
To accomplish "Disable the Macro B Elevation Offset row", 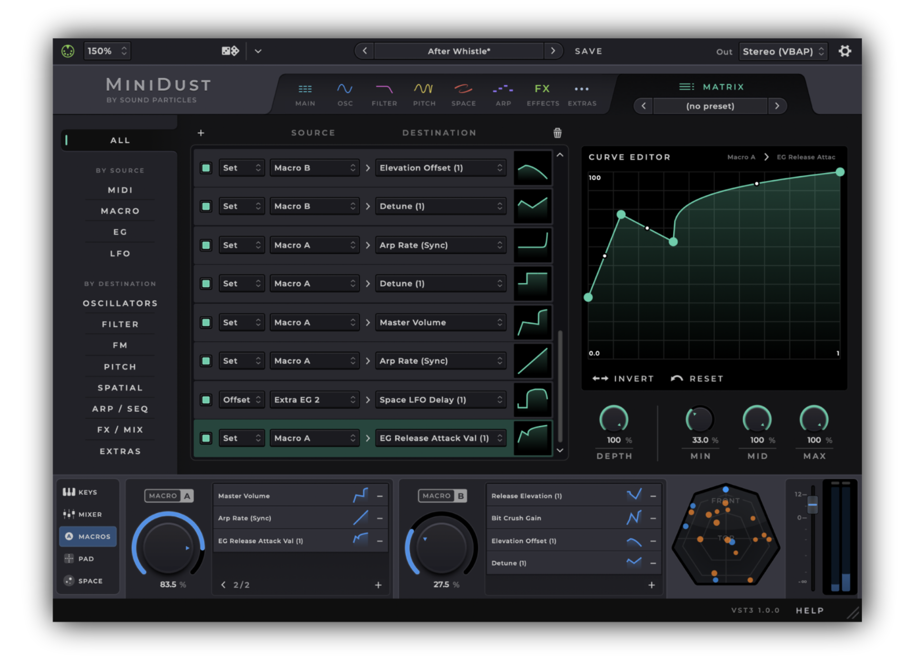I will coord(206,168).
